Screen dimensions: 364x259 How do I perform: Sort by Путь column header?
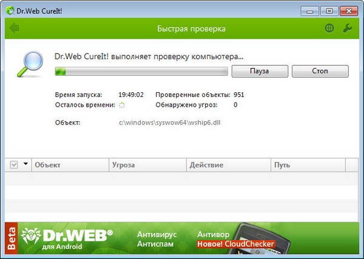[308, 165]
